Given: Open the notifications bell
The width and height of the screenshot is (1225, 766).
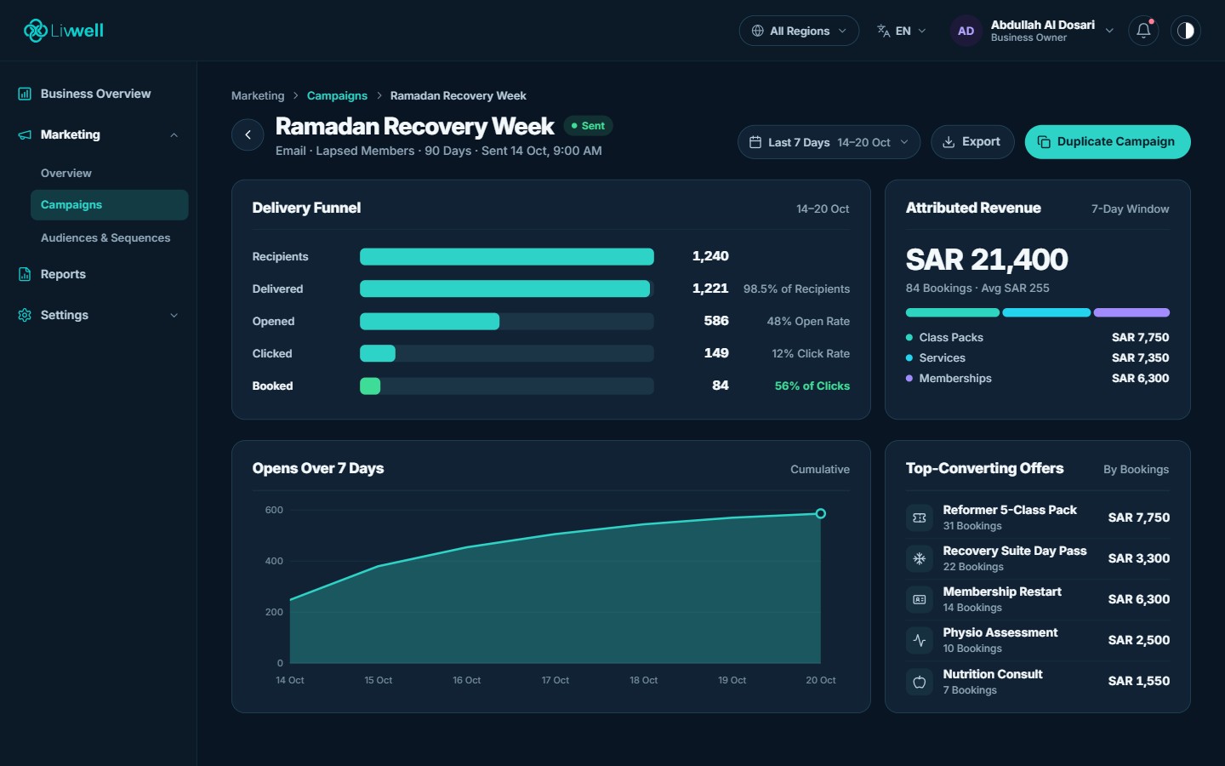Looking at the screenshot, I should [1143, 31].
